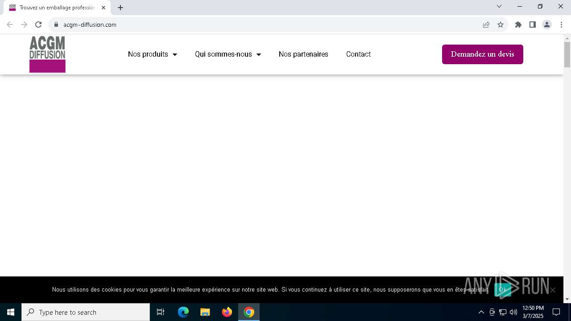Viewport: 571px width, 321px height.
Task: Open the Windows Start menu
Action: pos(11,312)
